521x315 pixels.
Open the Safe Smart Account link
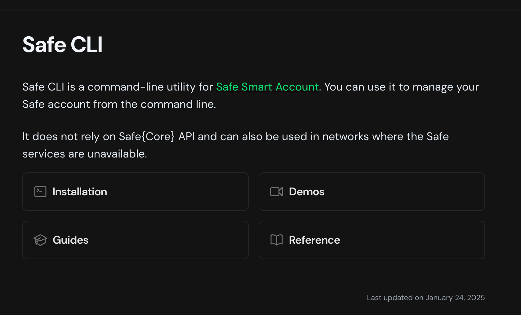coord(267,87)
